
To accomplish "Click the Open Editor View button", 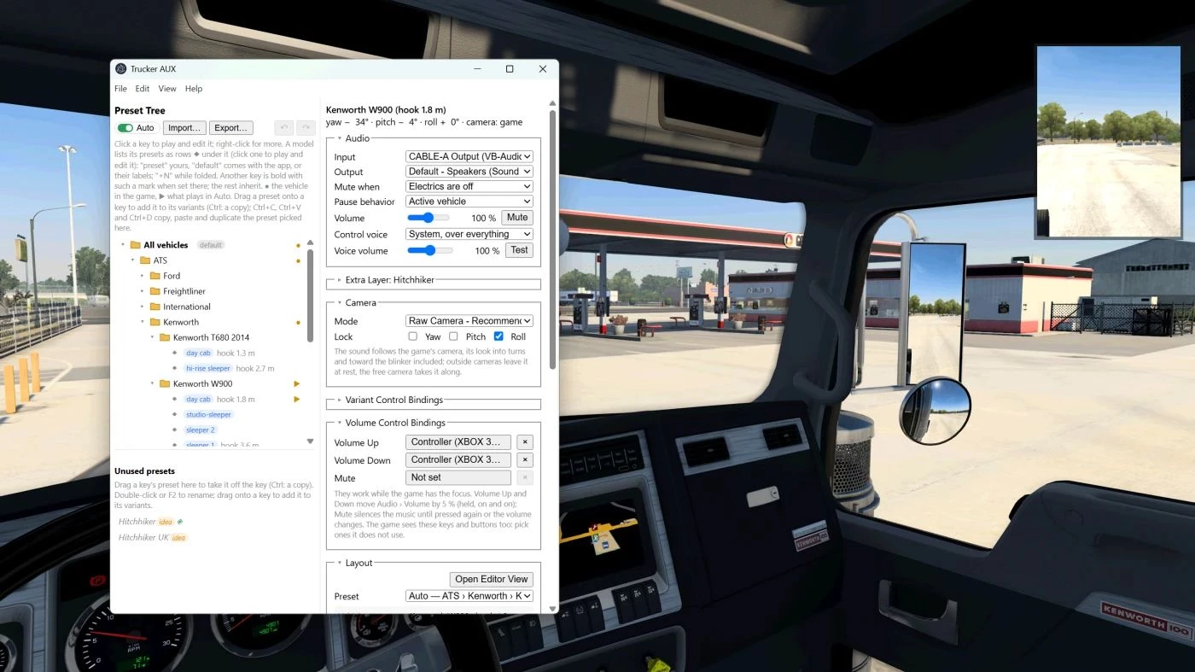I will (492, 579).
